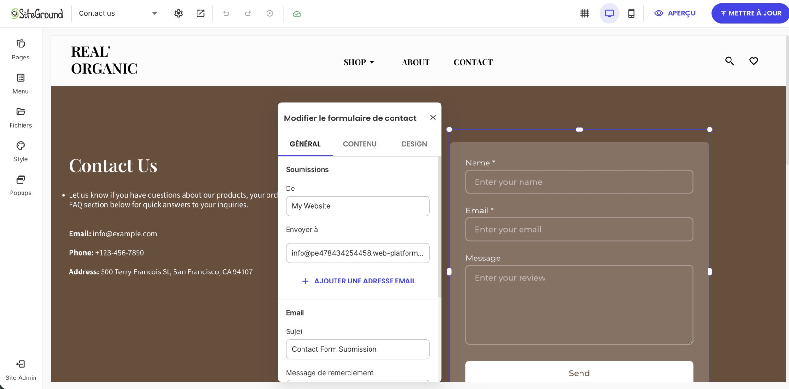Click the green cloud save status icon
The width and height of the screenshot is (789, 389).
coord(297,13)
